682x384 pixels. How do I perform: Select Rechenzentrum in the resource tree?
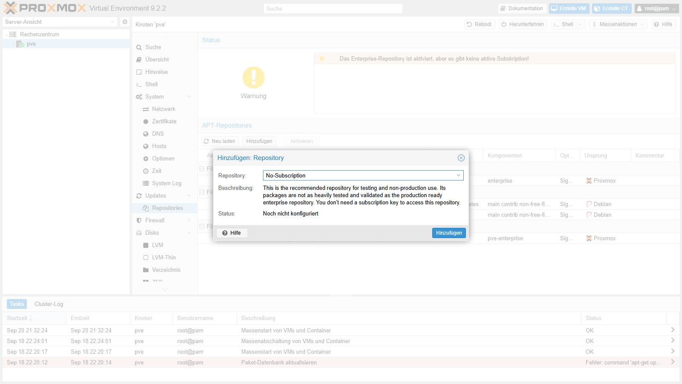40,34
